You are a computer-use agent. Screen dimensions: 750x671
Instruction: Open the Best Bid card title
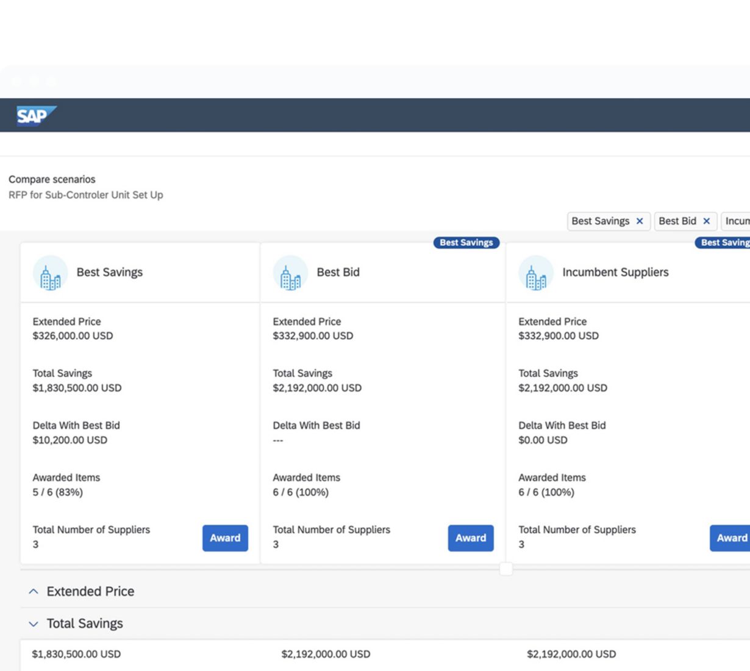(338, 272)
